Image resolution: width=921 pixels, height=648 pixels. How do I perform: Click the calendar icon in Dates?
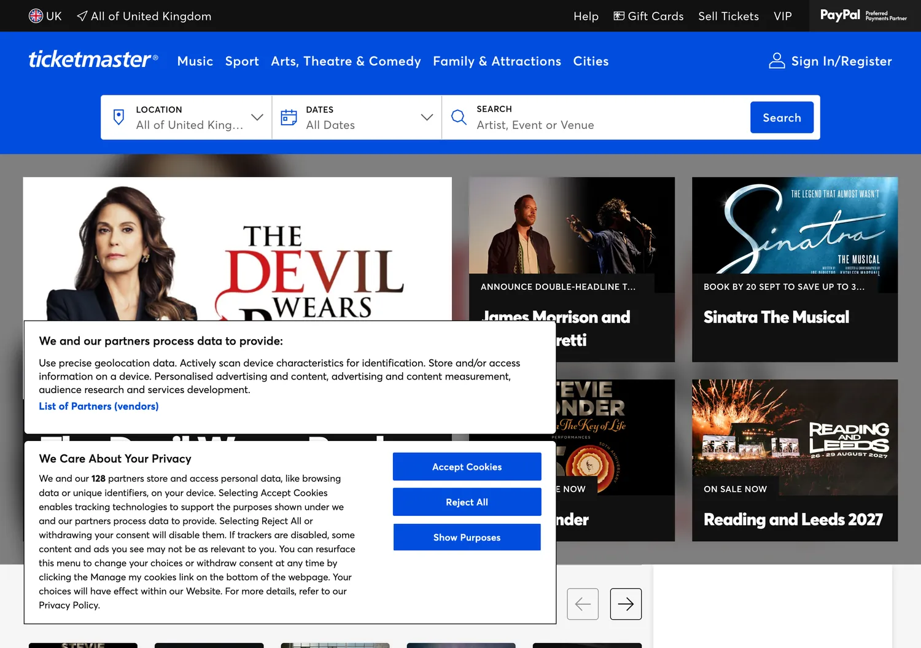click(289, 117)
